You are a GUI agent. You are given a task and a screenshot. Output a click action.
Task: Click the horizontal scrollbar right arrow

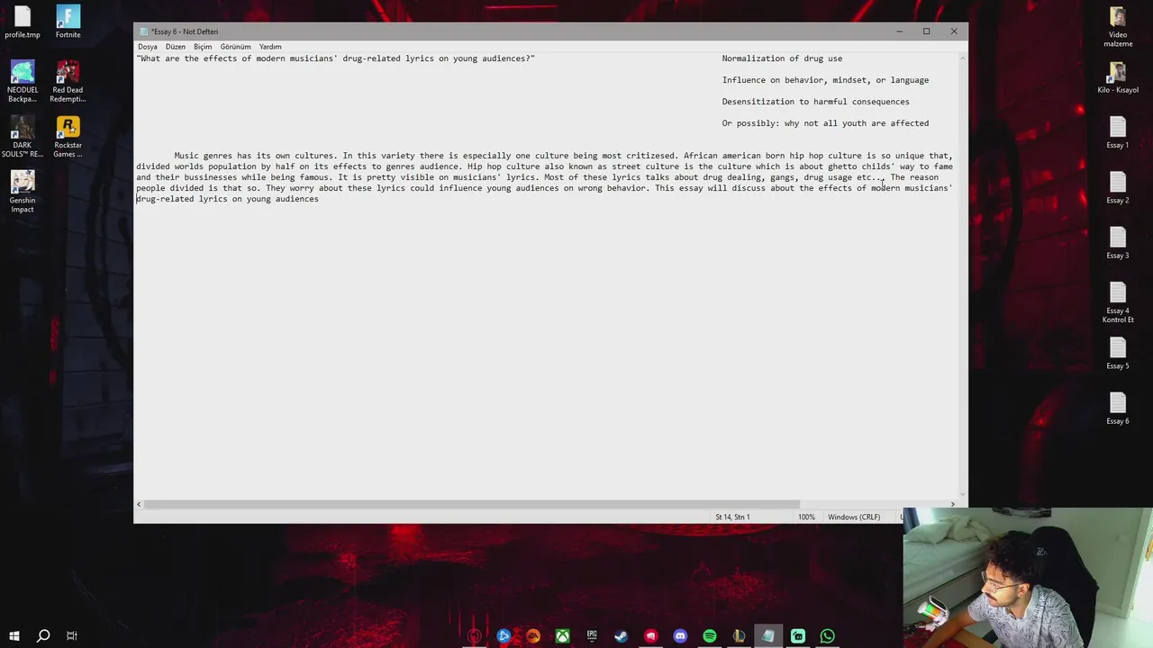pyautogui.click(x=952, y=504)
